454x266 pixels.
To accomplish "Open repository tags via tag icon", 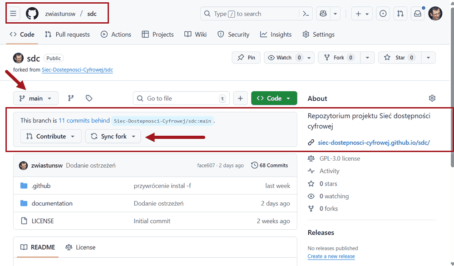I will [x=89, y=98].
